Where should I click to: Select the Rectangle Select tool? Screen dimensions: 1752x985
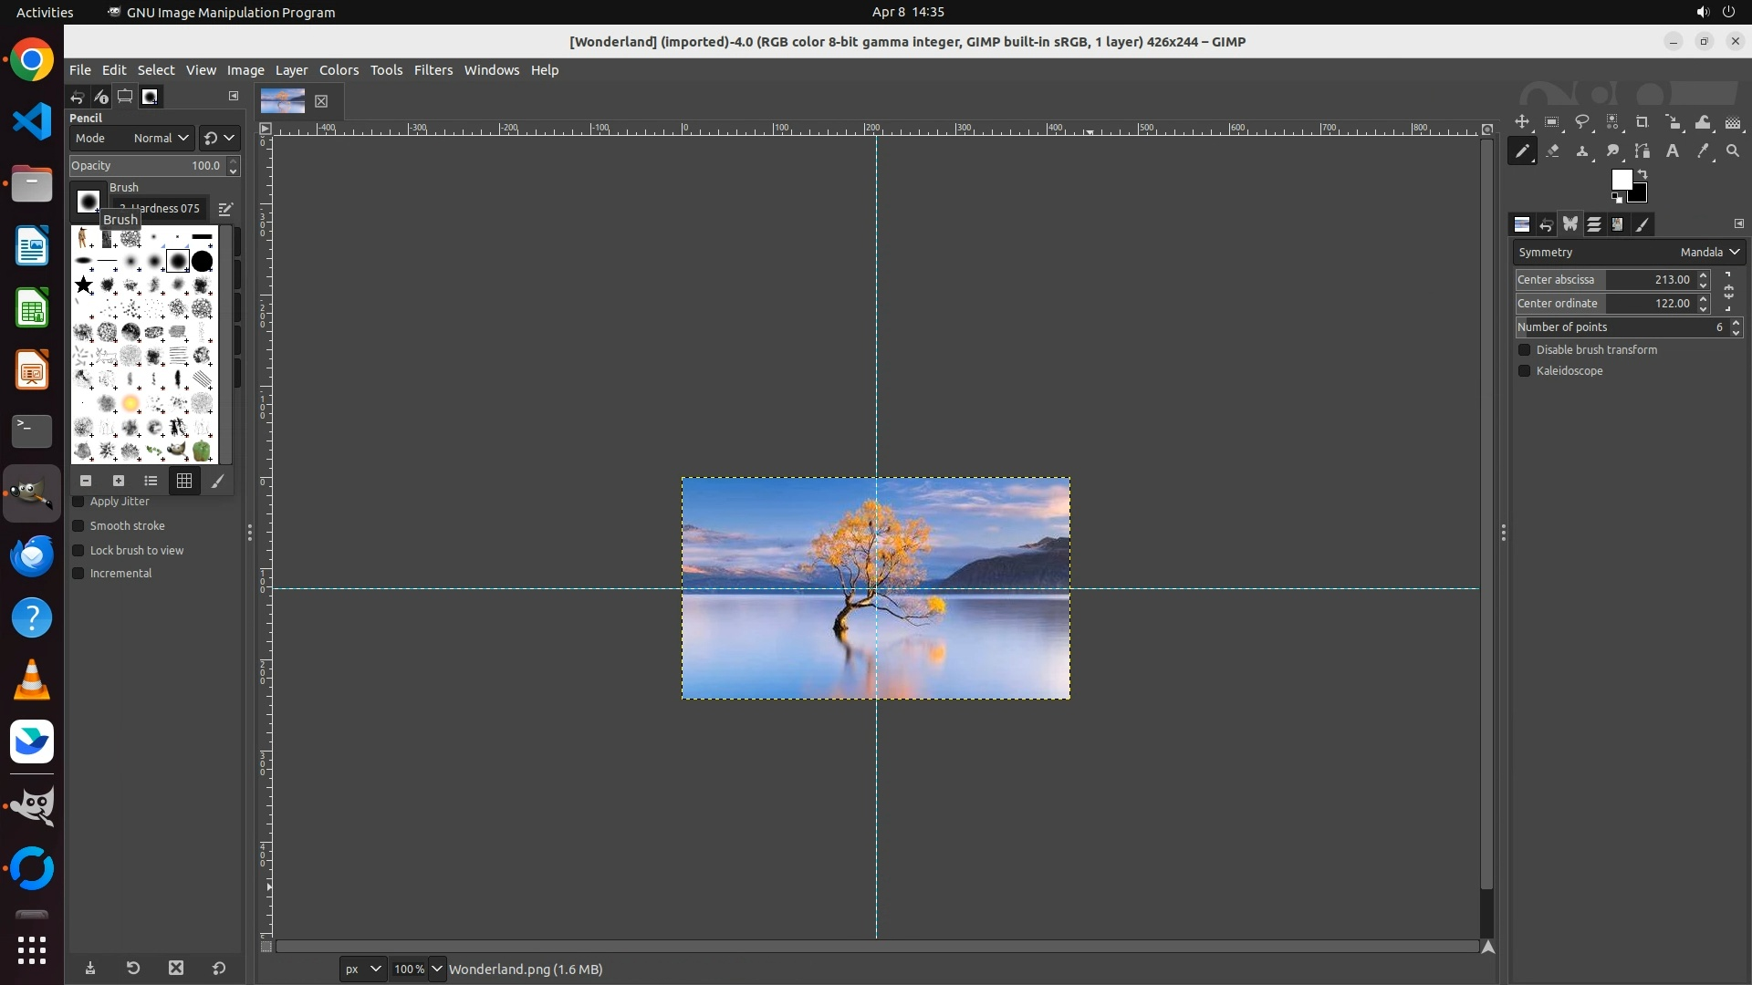coord(1551,122)
